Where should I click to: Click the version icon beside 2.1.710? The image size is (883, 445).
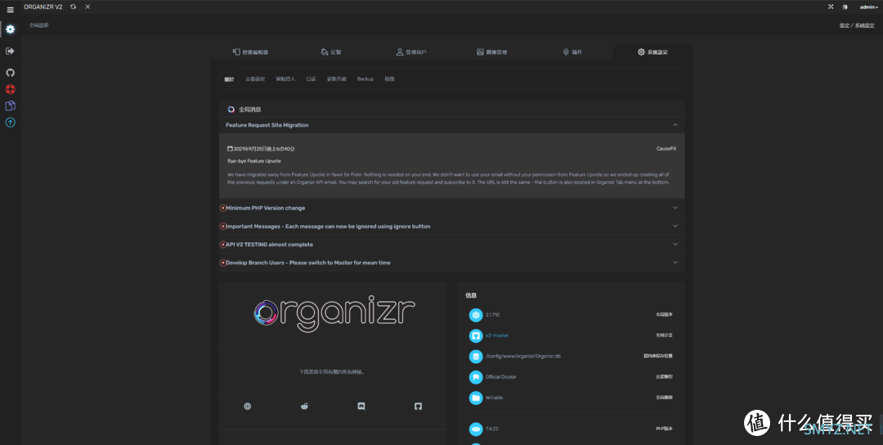[x=476, y=315]
